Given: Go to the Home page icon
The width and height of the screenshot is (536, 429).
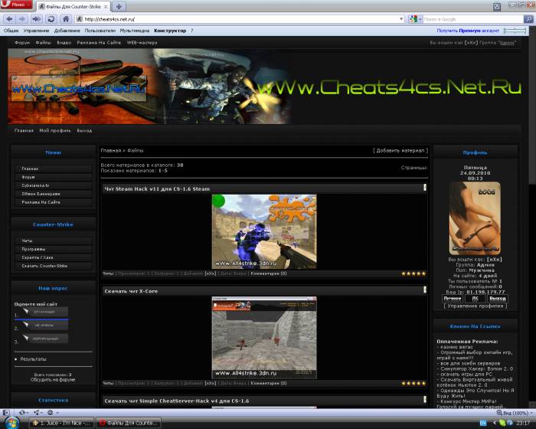Looking at the screenshot, I should coord(66,19).
